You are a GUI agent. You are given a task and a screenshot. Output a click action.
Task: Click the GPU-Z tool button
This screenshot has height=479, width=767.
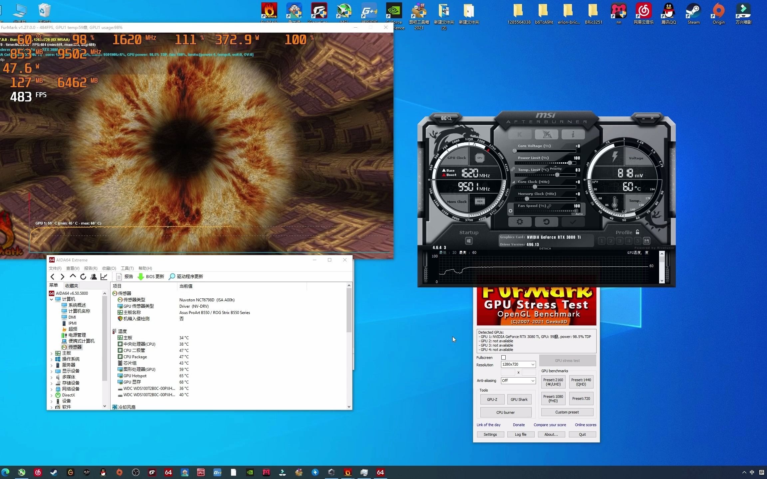492,399
